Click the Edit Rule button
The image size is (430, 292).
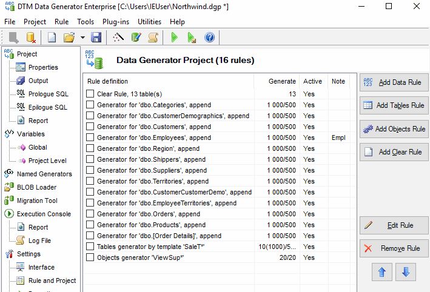394,225
